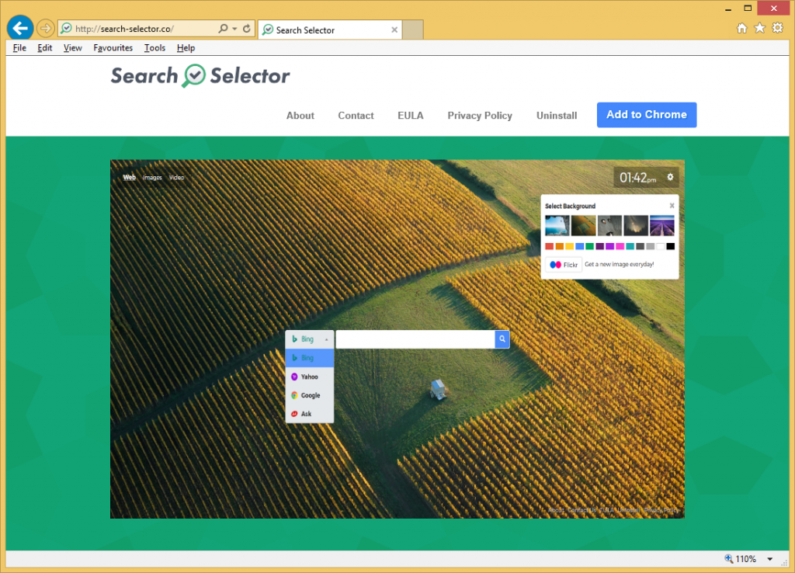This screenshot has height=573, width=795.
Task: Click the Flickr logo button
Action: click(x=563, y=265)
